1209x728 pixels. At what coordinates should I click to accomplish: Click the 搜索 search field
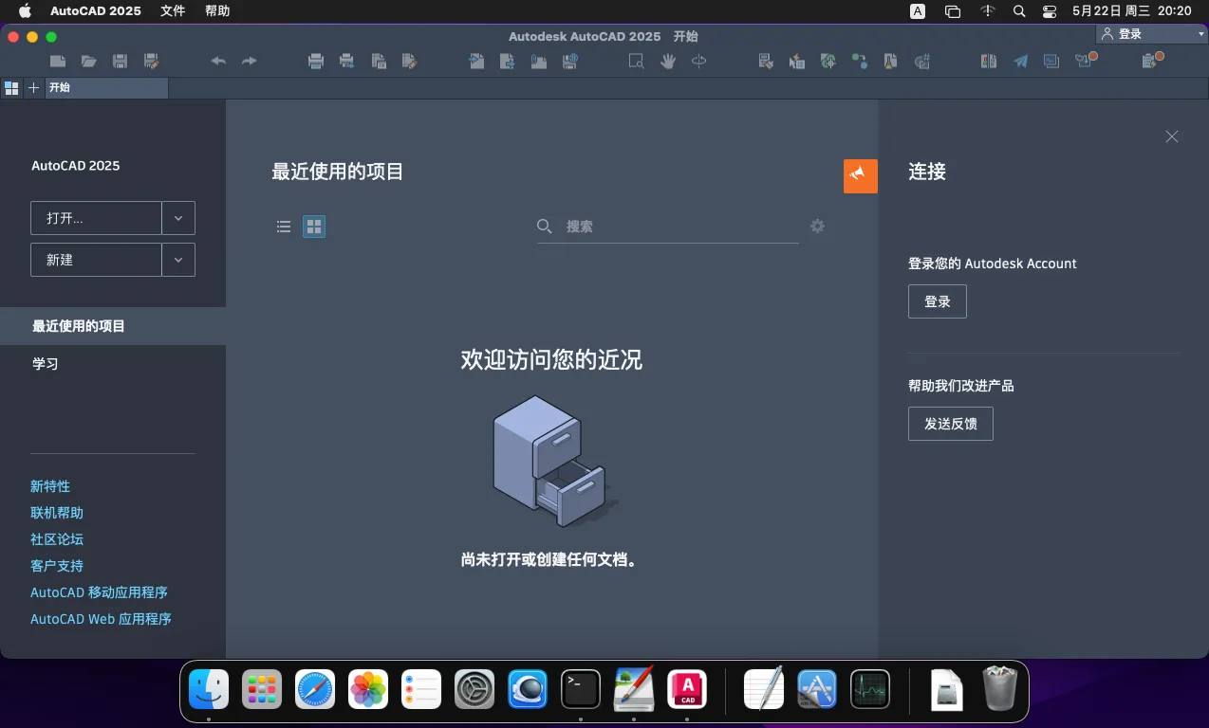pos(668,227)
